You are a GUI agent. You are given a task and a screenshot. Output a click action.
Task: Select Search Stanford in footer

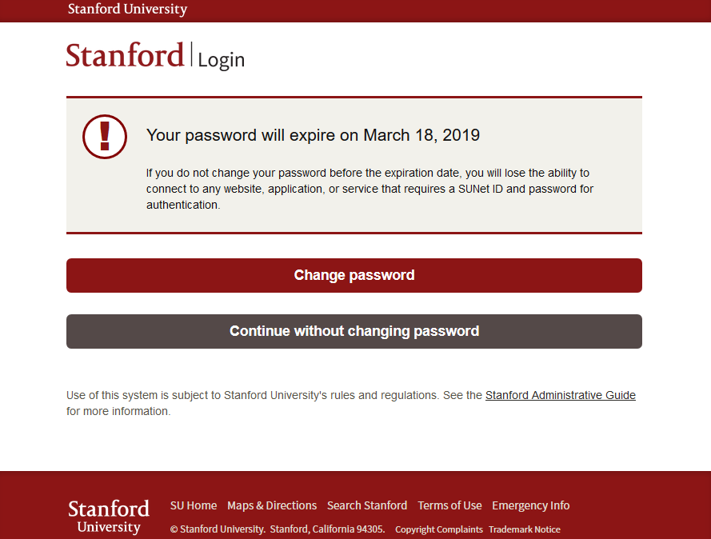click(x=367, y=505)
